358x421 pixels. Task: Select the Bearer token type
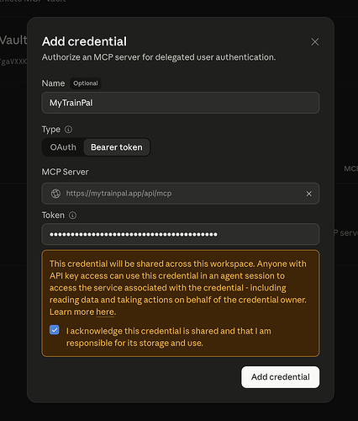click(x=117, y=147)
